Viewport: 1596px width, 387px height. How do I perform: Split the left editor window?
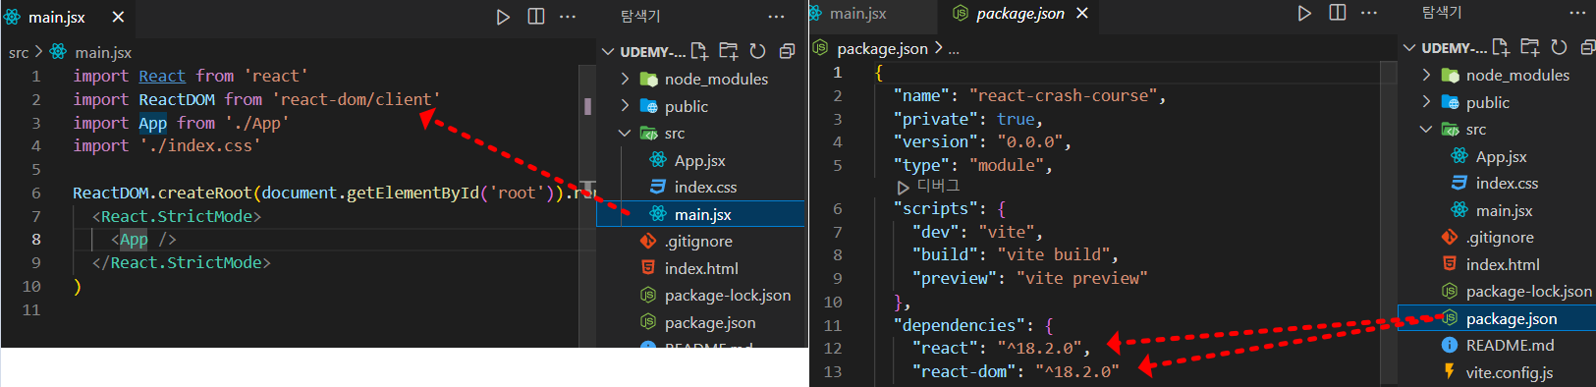click(536, 17)
